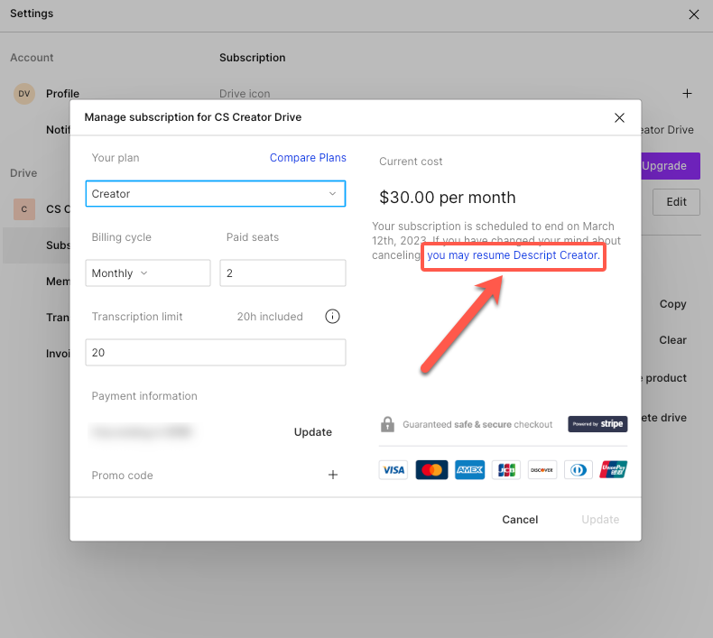Click the UnionPay card icon
713x638 pixels.
coord(614,470)
